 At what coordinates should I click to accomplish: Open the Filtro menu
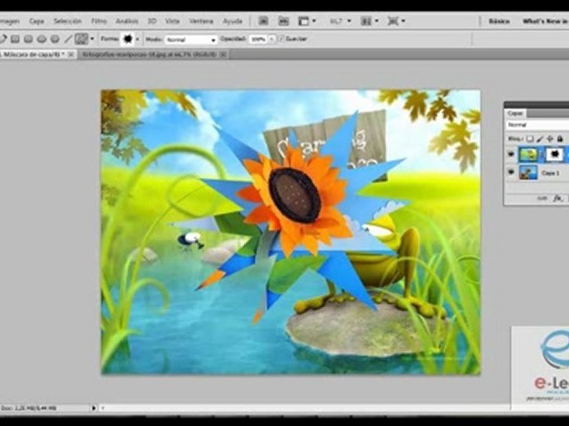coord(99,21)
